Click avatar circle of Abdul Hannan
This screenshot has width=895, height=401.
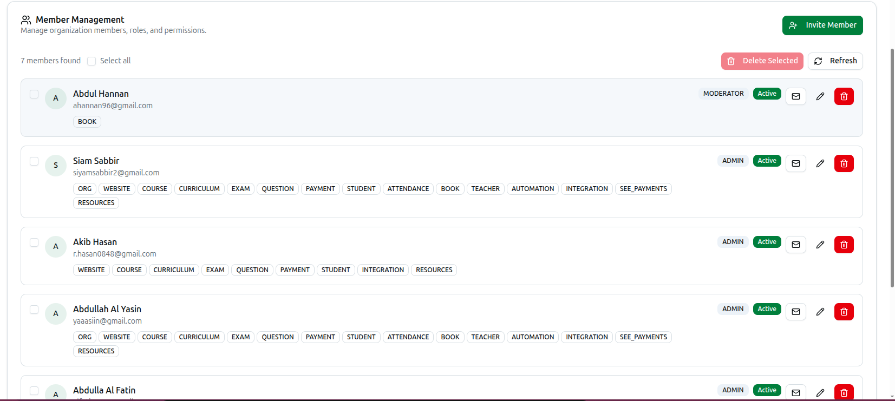56,98
